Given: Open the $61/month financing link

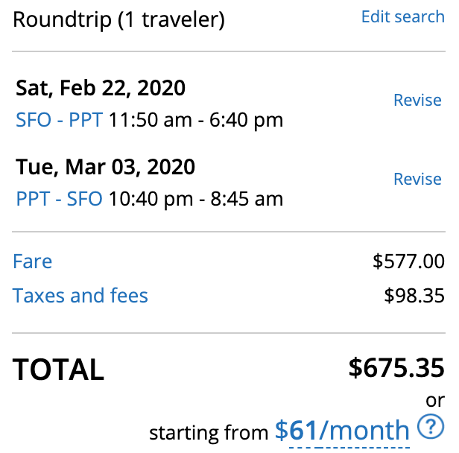Looking at the screenshot, I should tap(342, 430).
